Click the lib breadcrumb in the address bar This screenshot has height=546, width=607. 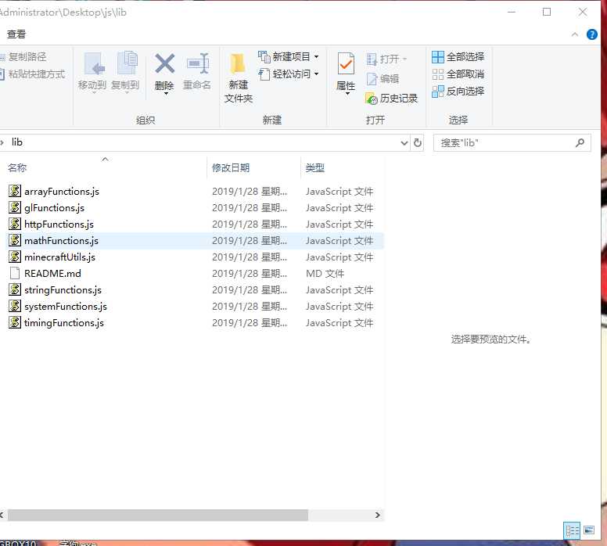pos(17,142)
